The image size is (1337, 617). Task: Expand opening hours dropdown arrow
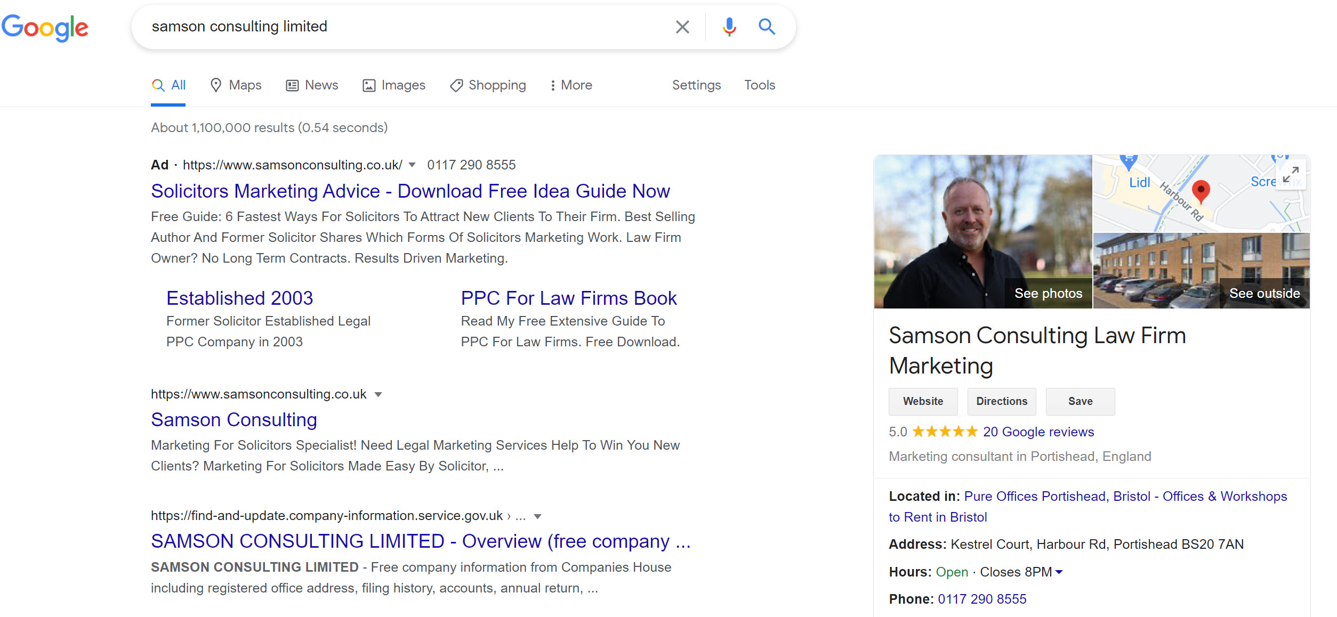tap(1059, 572)
